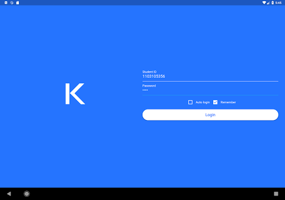Focus the Password field with dots
This screenshot has width=285, height=200.
pyautogui.click(x=210, y=91)
